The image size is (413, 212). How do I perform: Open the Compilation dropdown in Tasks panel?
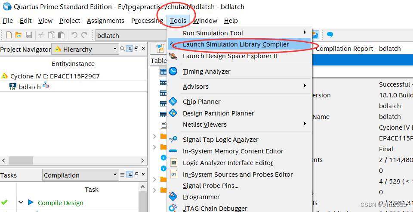tap(80, 175)
